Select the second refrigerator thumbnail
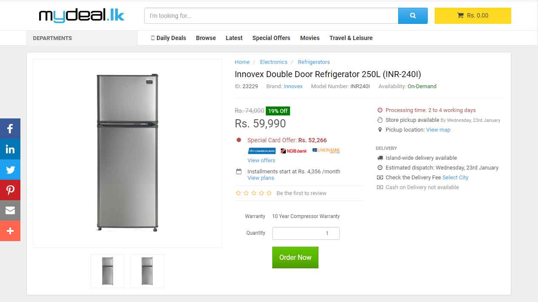This screenshot has height=302, width=538. coord(147,271)
